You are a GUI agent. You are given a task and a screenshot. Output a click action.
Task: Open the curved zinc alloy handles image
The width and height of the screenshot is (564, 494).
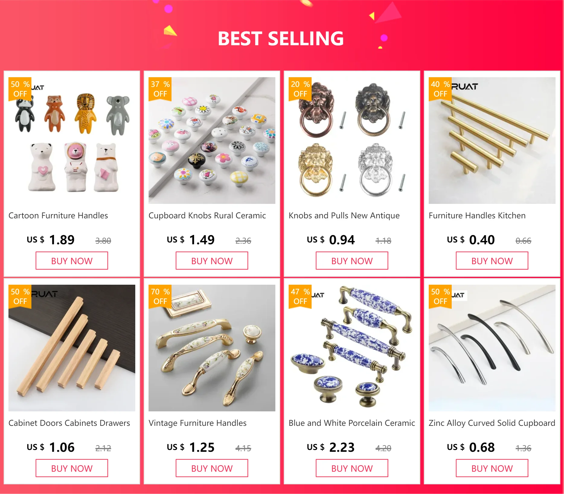[492, 348]
